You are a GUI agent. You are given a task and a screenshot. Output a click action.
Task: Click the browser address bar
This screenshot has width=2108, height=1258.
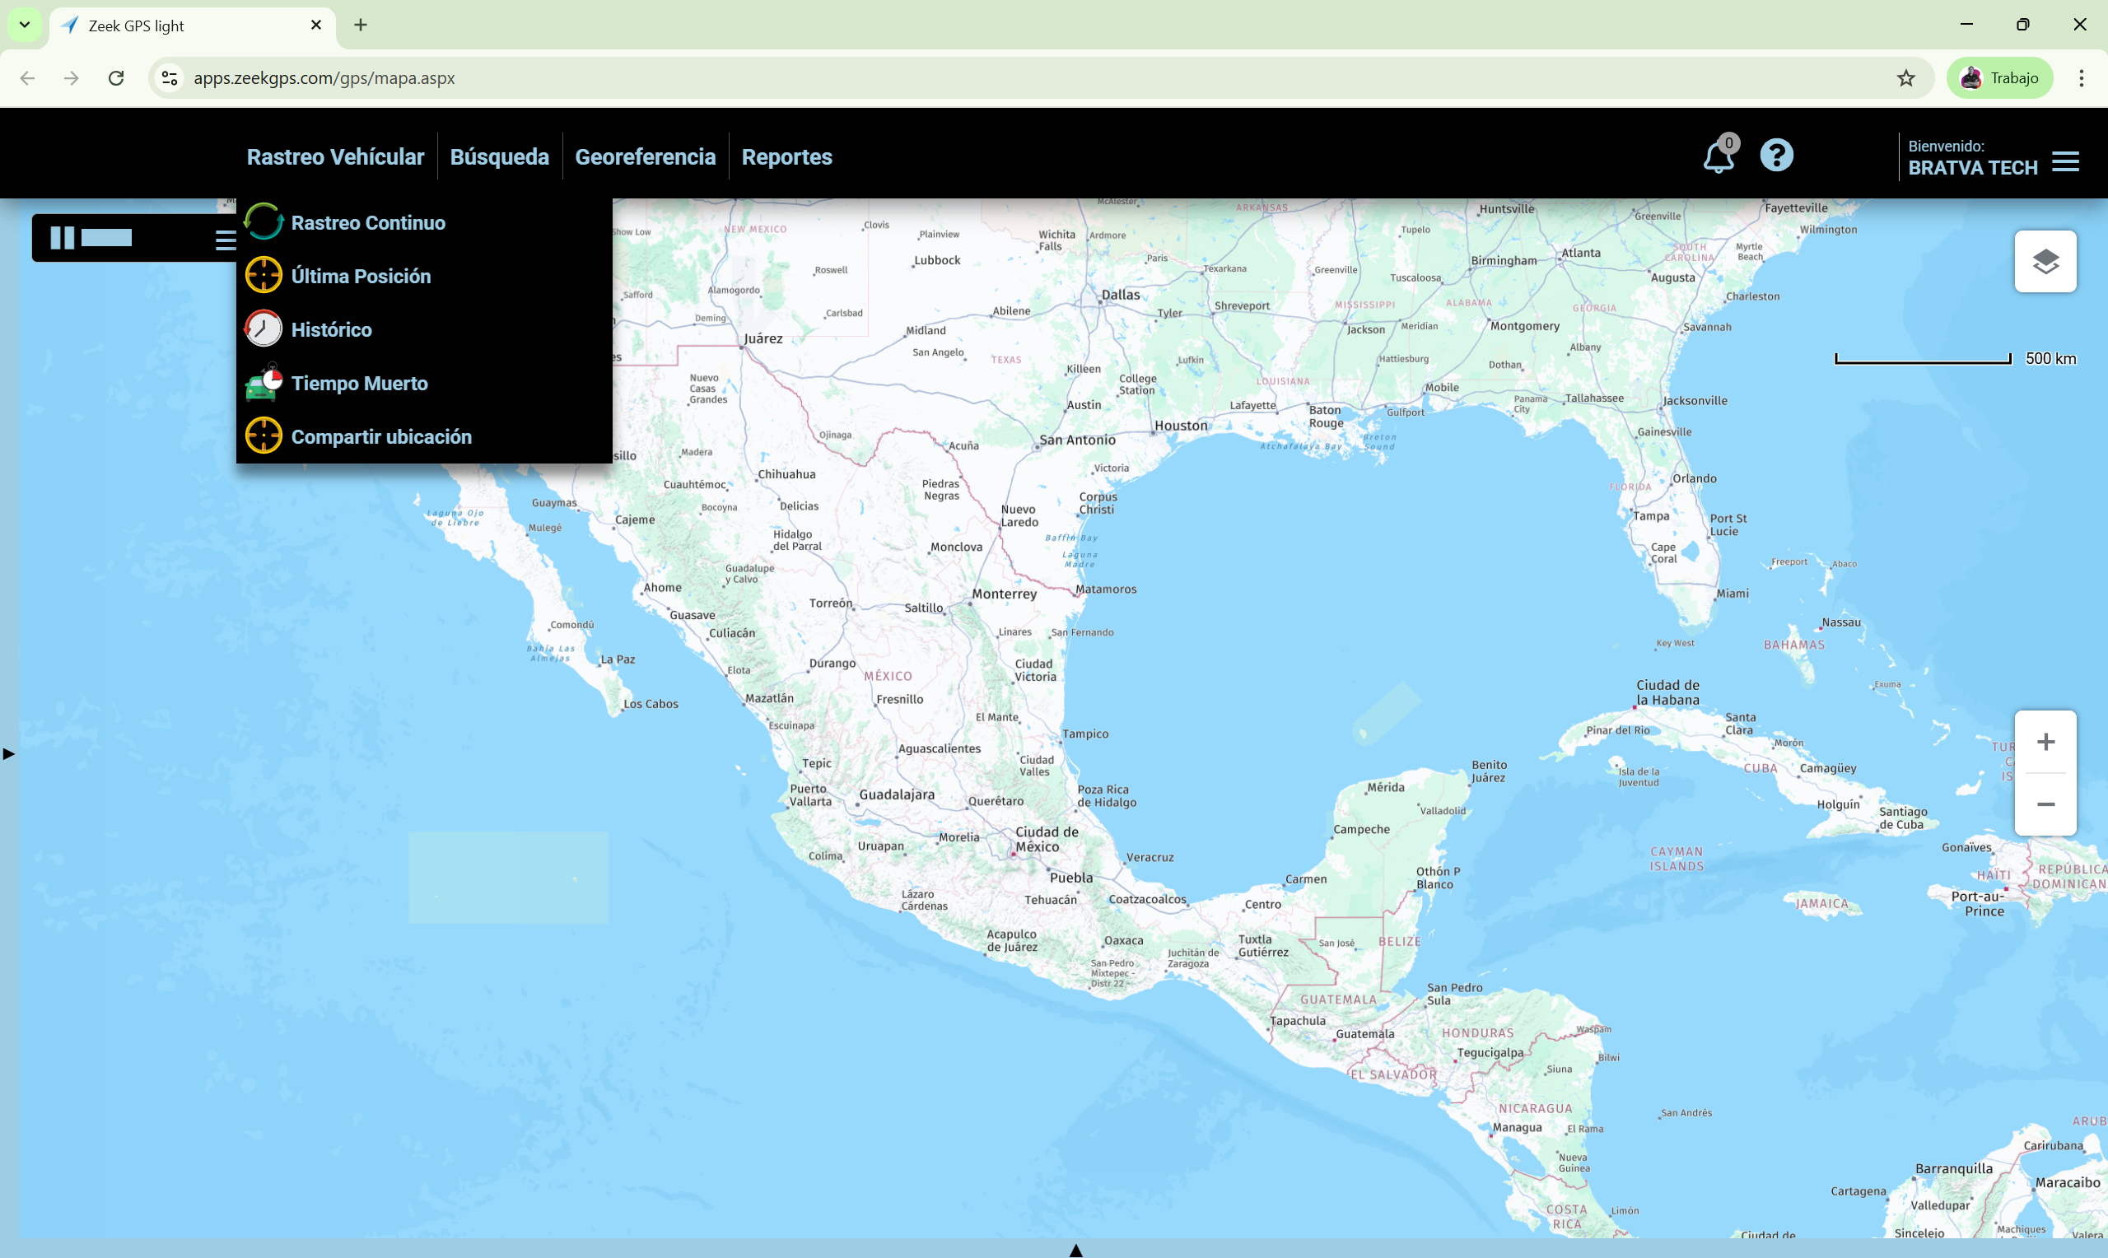tap(1017, 78)
